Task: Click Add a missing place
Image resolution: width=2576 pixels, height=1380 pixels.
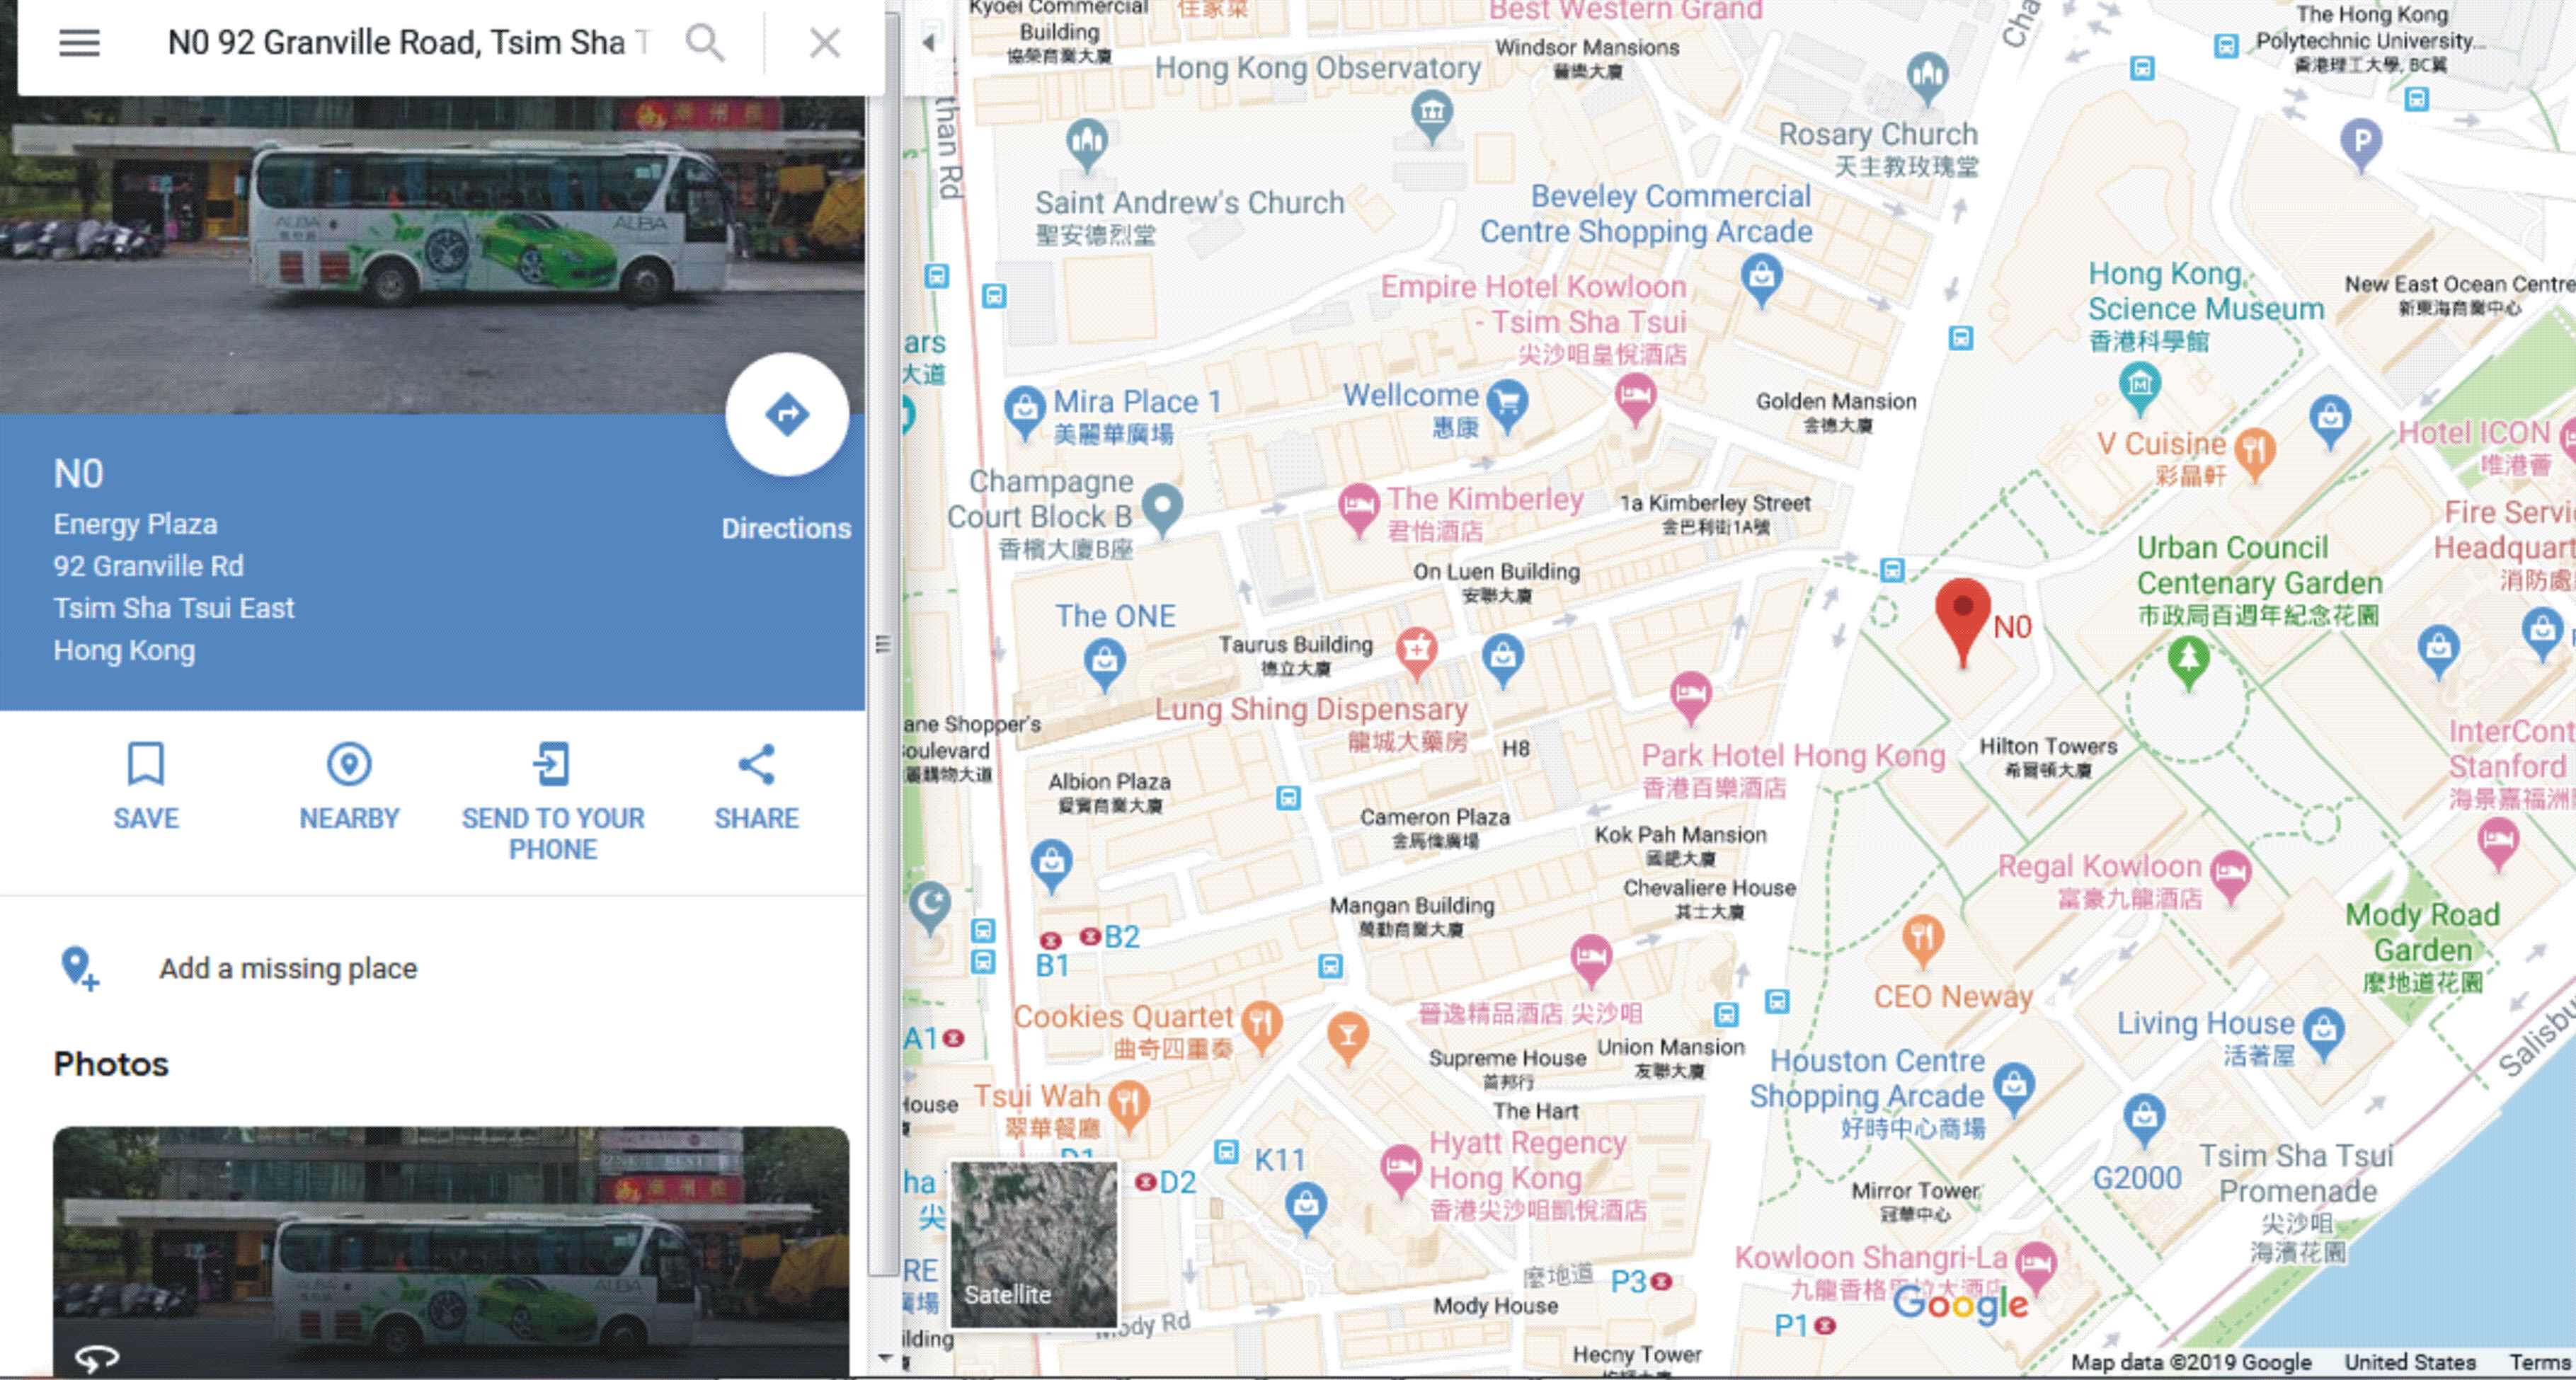Action: point(288,968)
